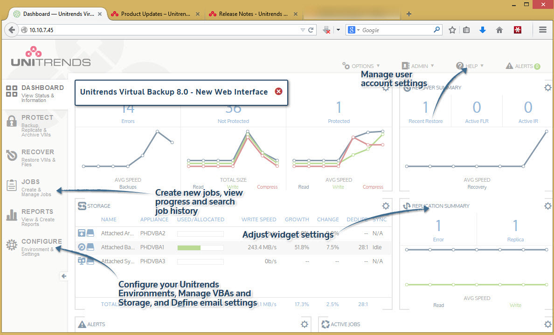Click the Active IR count
Viewport: 554px width, 335px height.
coord(528,107)
